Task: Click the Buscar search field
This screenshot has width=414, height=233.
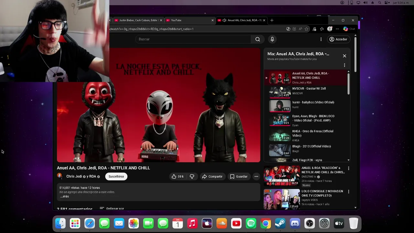Action: click(193, 39)
